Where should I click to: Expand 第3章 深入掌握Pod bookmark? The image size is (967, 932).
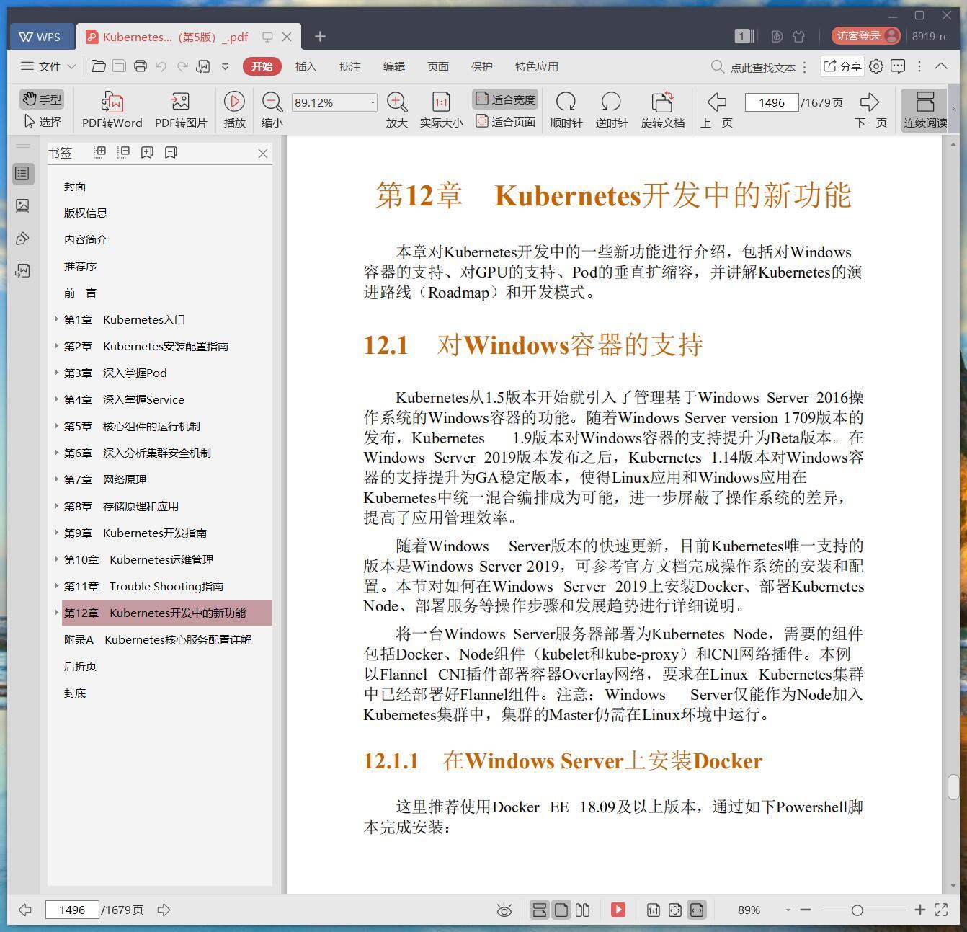click(57, 373)
